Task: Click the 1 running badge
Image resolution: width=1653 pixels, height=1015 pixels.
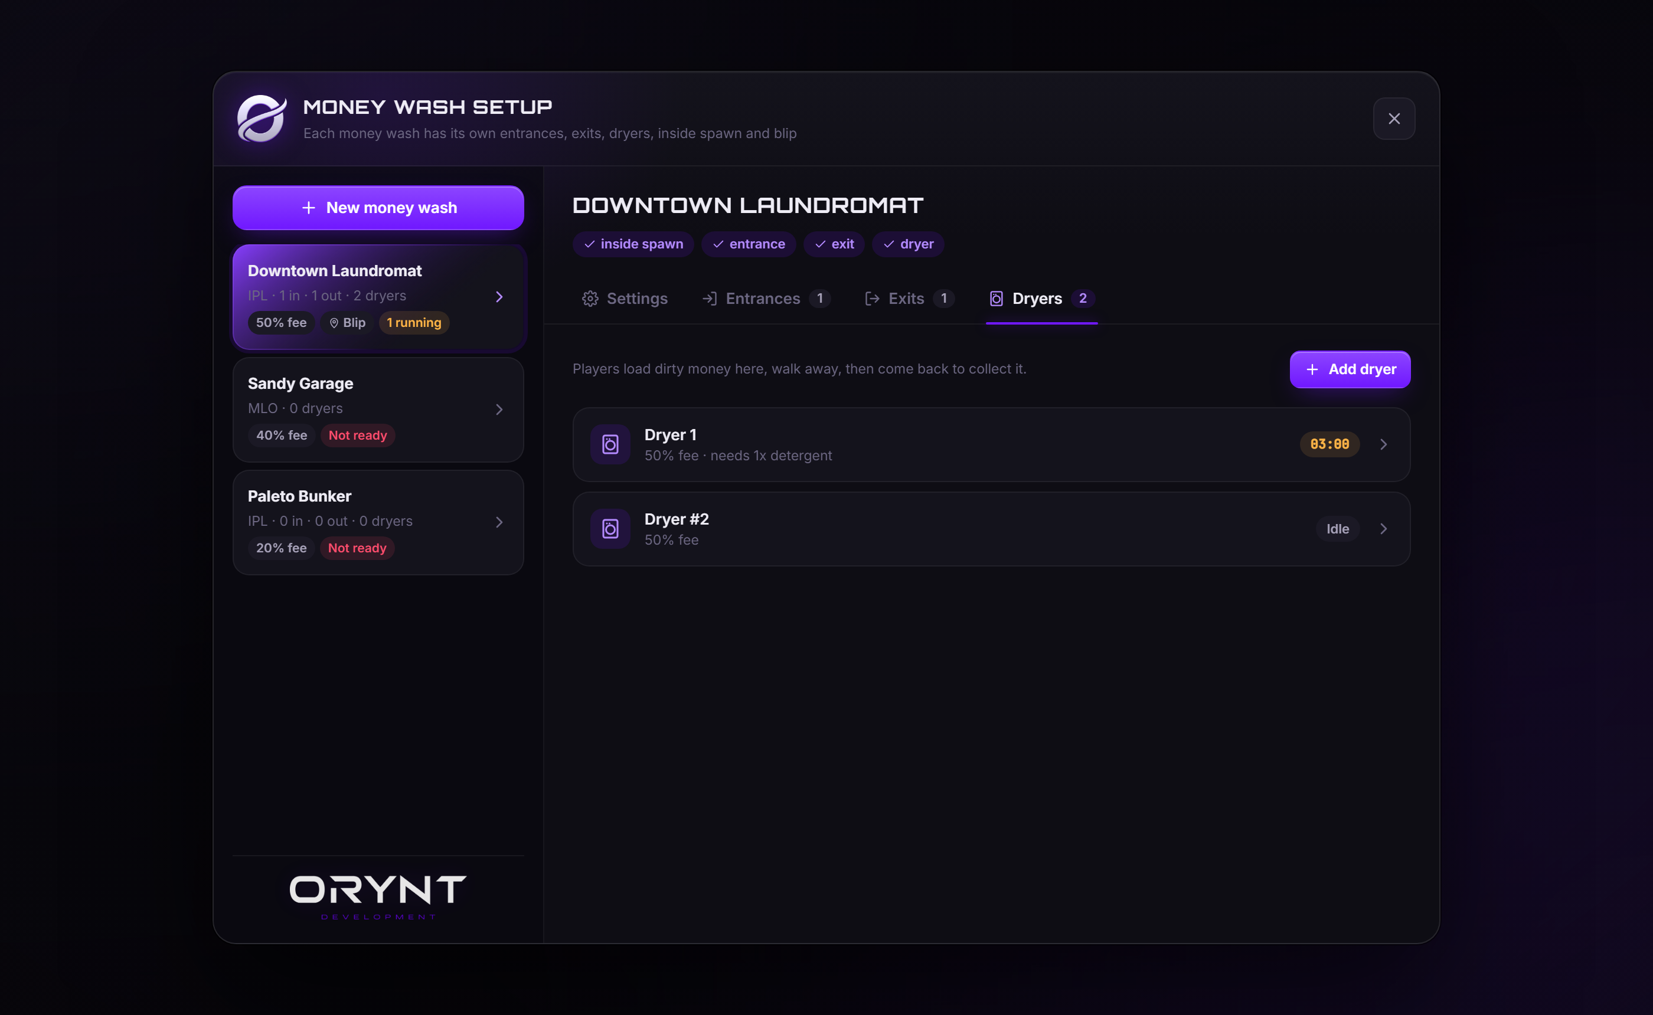Action: pyautogui.click(x=414, y=323)
